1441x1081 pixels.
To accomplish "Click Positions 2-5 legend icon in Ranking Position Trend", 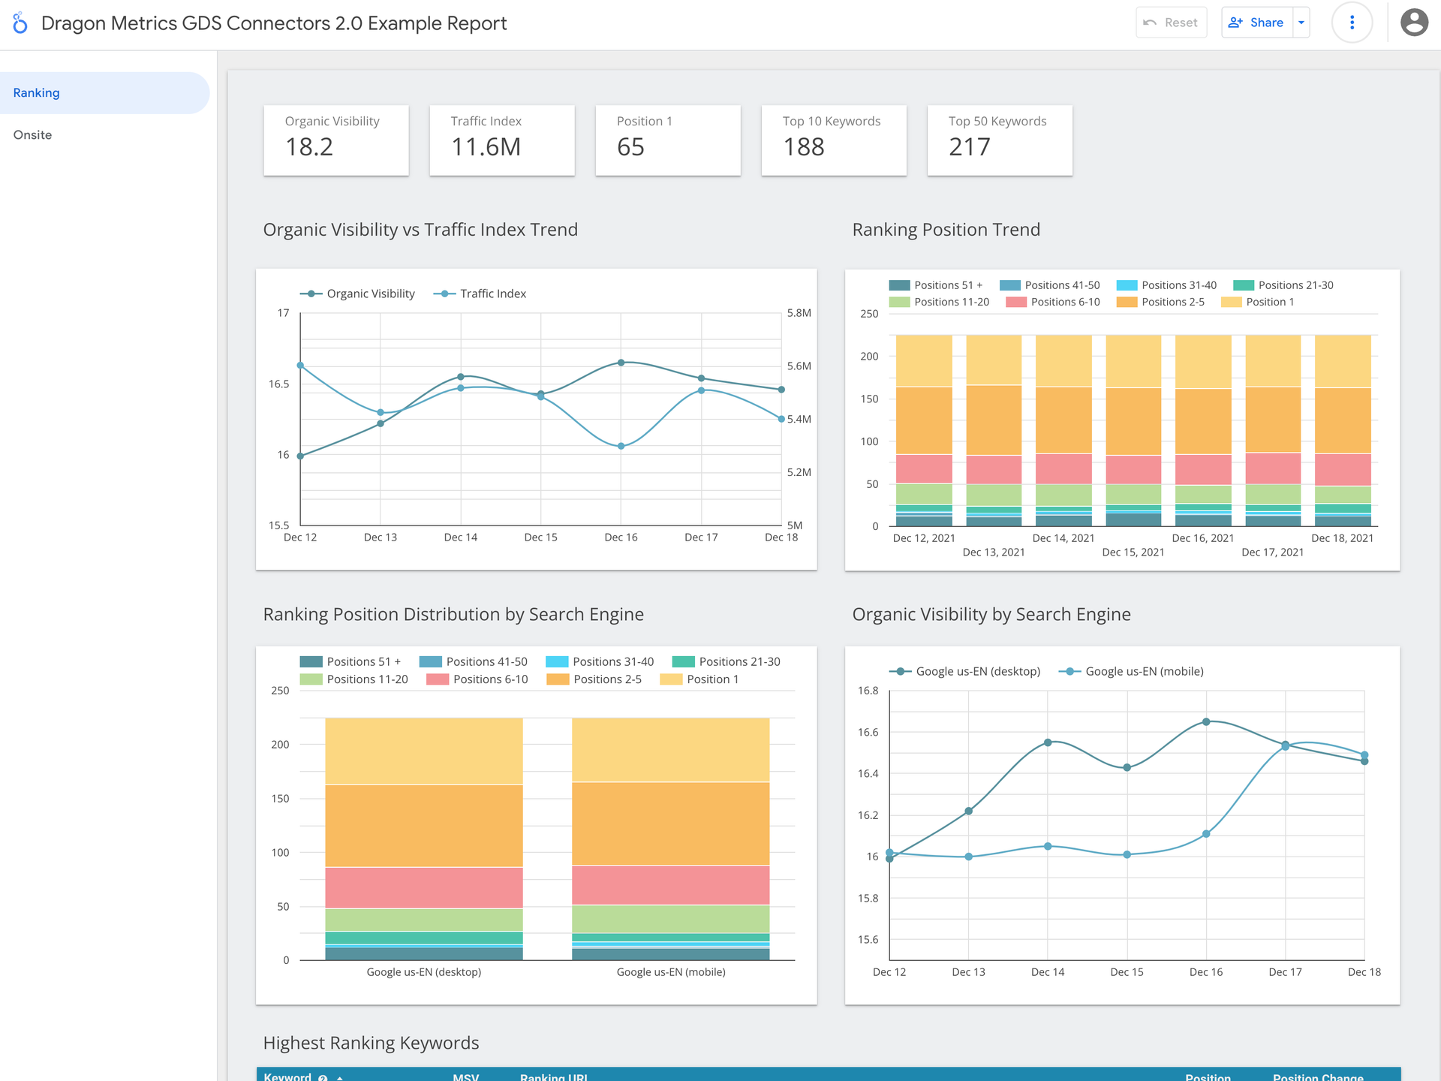I will [1127, 302].
